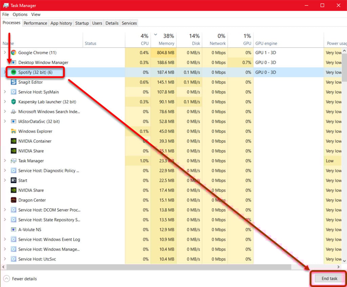Viewport: 347px width, 287px height.
Task: Expand the Microsoft Windows Search Indexer group
Action: click(5, 112)
